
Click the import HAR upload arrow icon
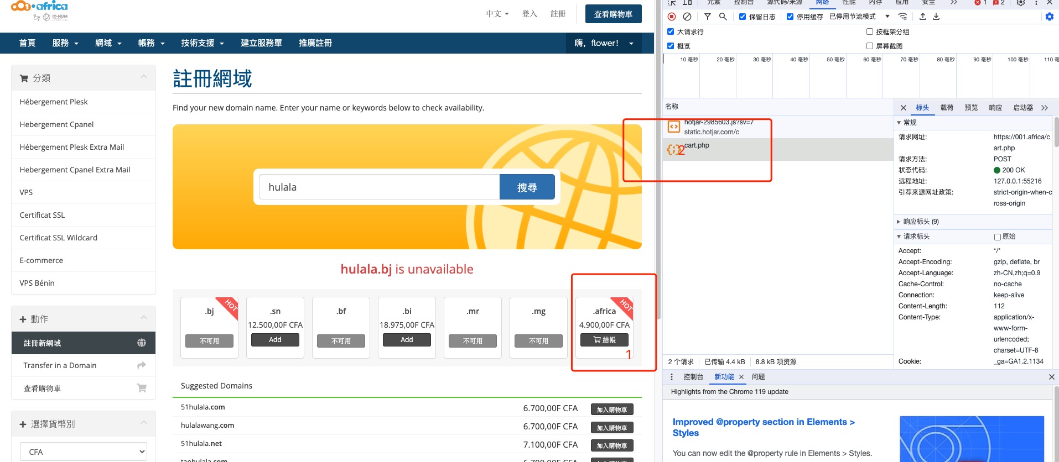923,17
